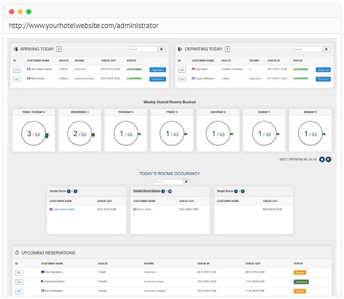The width and height of the screenshot is (344, 299).
Task: Click flag beside Kim Andreasson in upcoming reservations
Action: (x=43, y=290)
